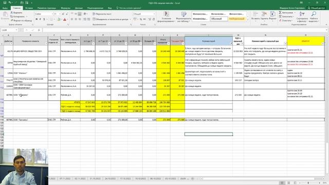Increase font size with the large A
This screenshot has width=329, height=185.
tap(63, 14)
